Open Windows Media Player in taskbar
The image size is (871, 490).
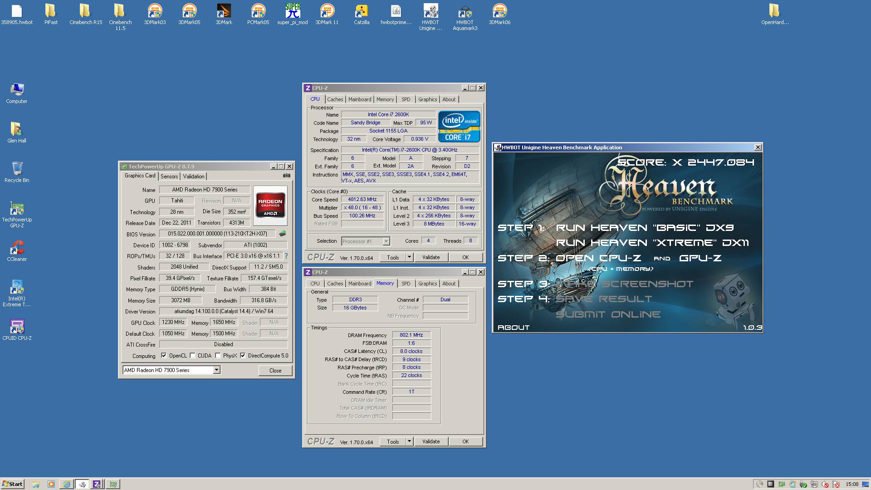[x=51, y=484]
